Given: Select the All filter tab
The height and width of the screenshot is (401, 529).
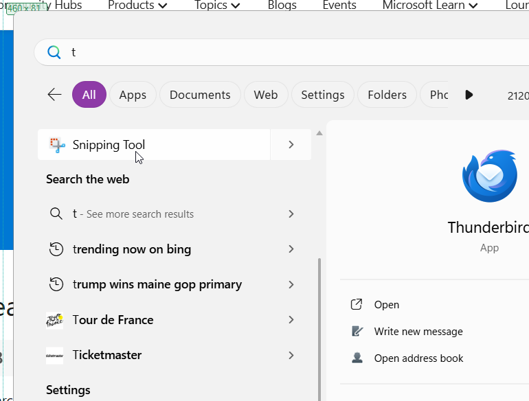Looking at the screenshot, I should 89,95.
